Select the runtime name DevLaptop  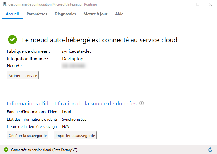[x=73, y=59]
